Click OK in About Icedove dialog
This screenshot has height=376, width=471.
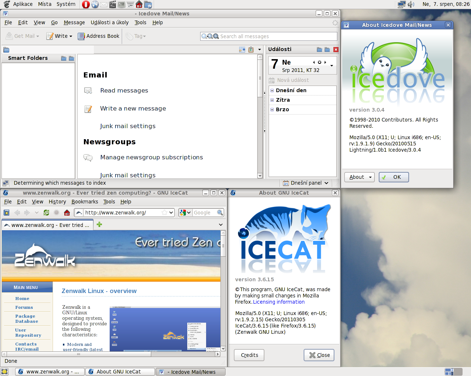click(x=394, y=177)
